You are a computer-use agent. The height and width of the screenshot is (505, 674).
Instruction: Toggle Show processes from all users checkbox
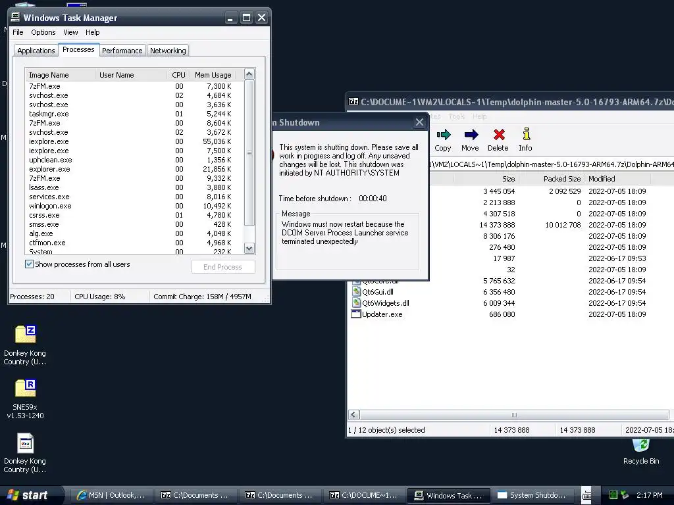point(29,264)
